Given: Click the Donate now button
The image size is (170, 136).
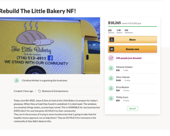Looking at the screenshot, I should pyautogui.click(x=132, y=49).
